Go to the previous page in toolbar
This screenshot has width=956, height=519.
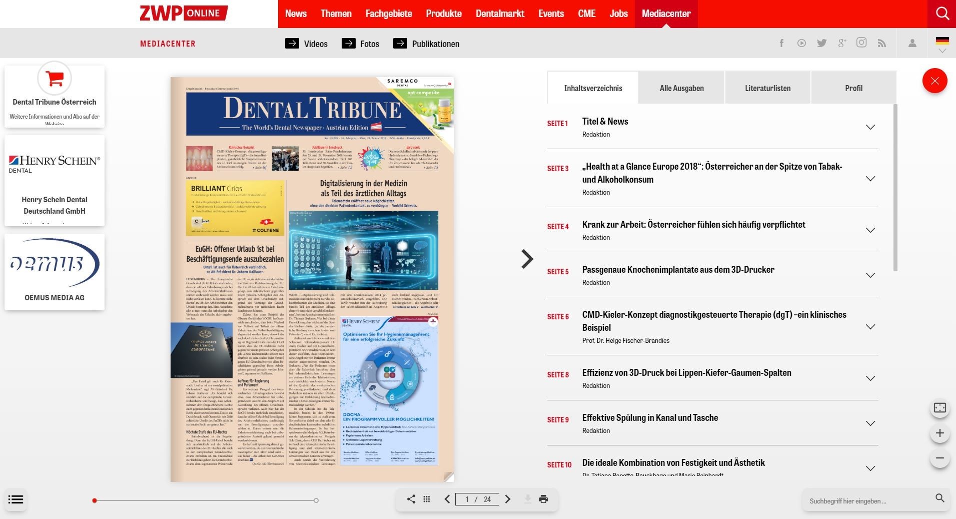click(x=447, y=499)
